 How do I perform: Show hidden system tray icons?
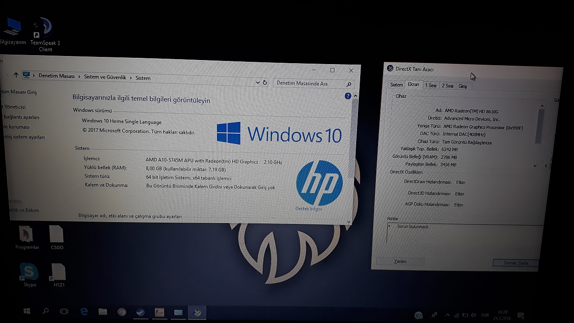click(x=448, y=315)
